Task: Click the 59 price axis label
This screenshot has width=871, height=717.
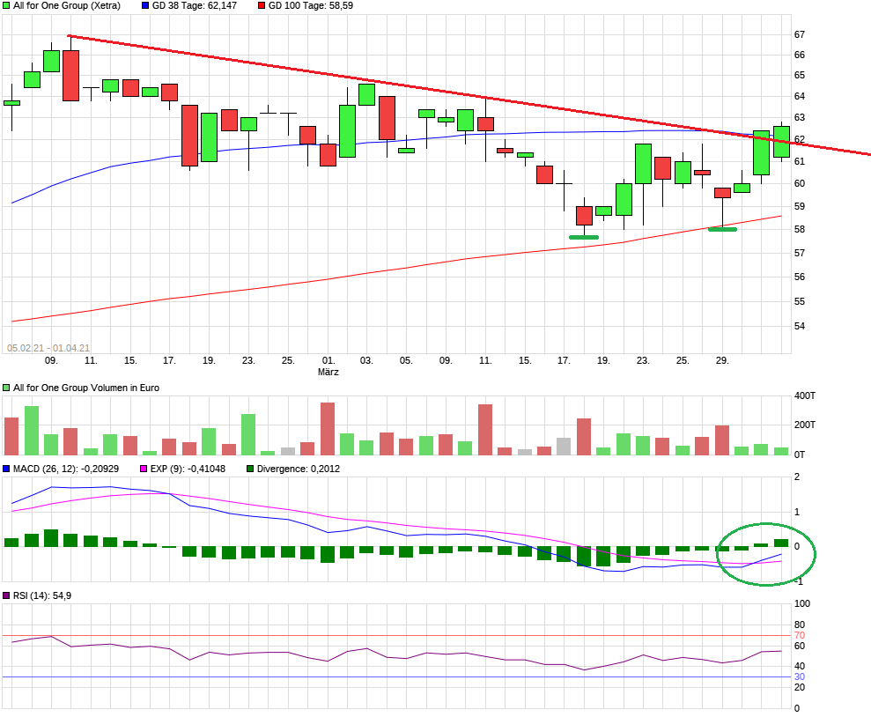Action: [x=800, y=206]
